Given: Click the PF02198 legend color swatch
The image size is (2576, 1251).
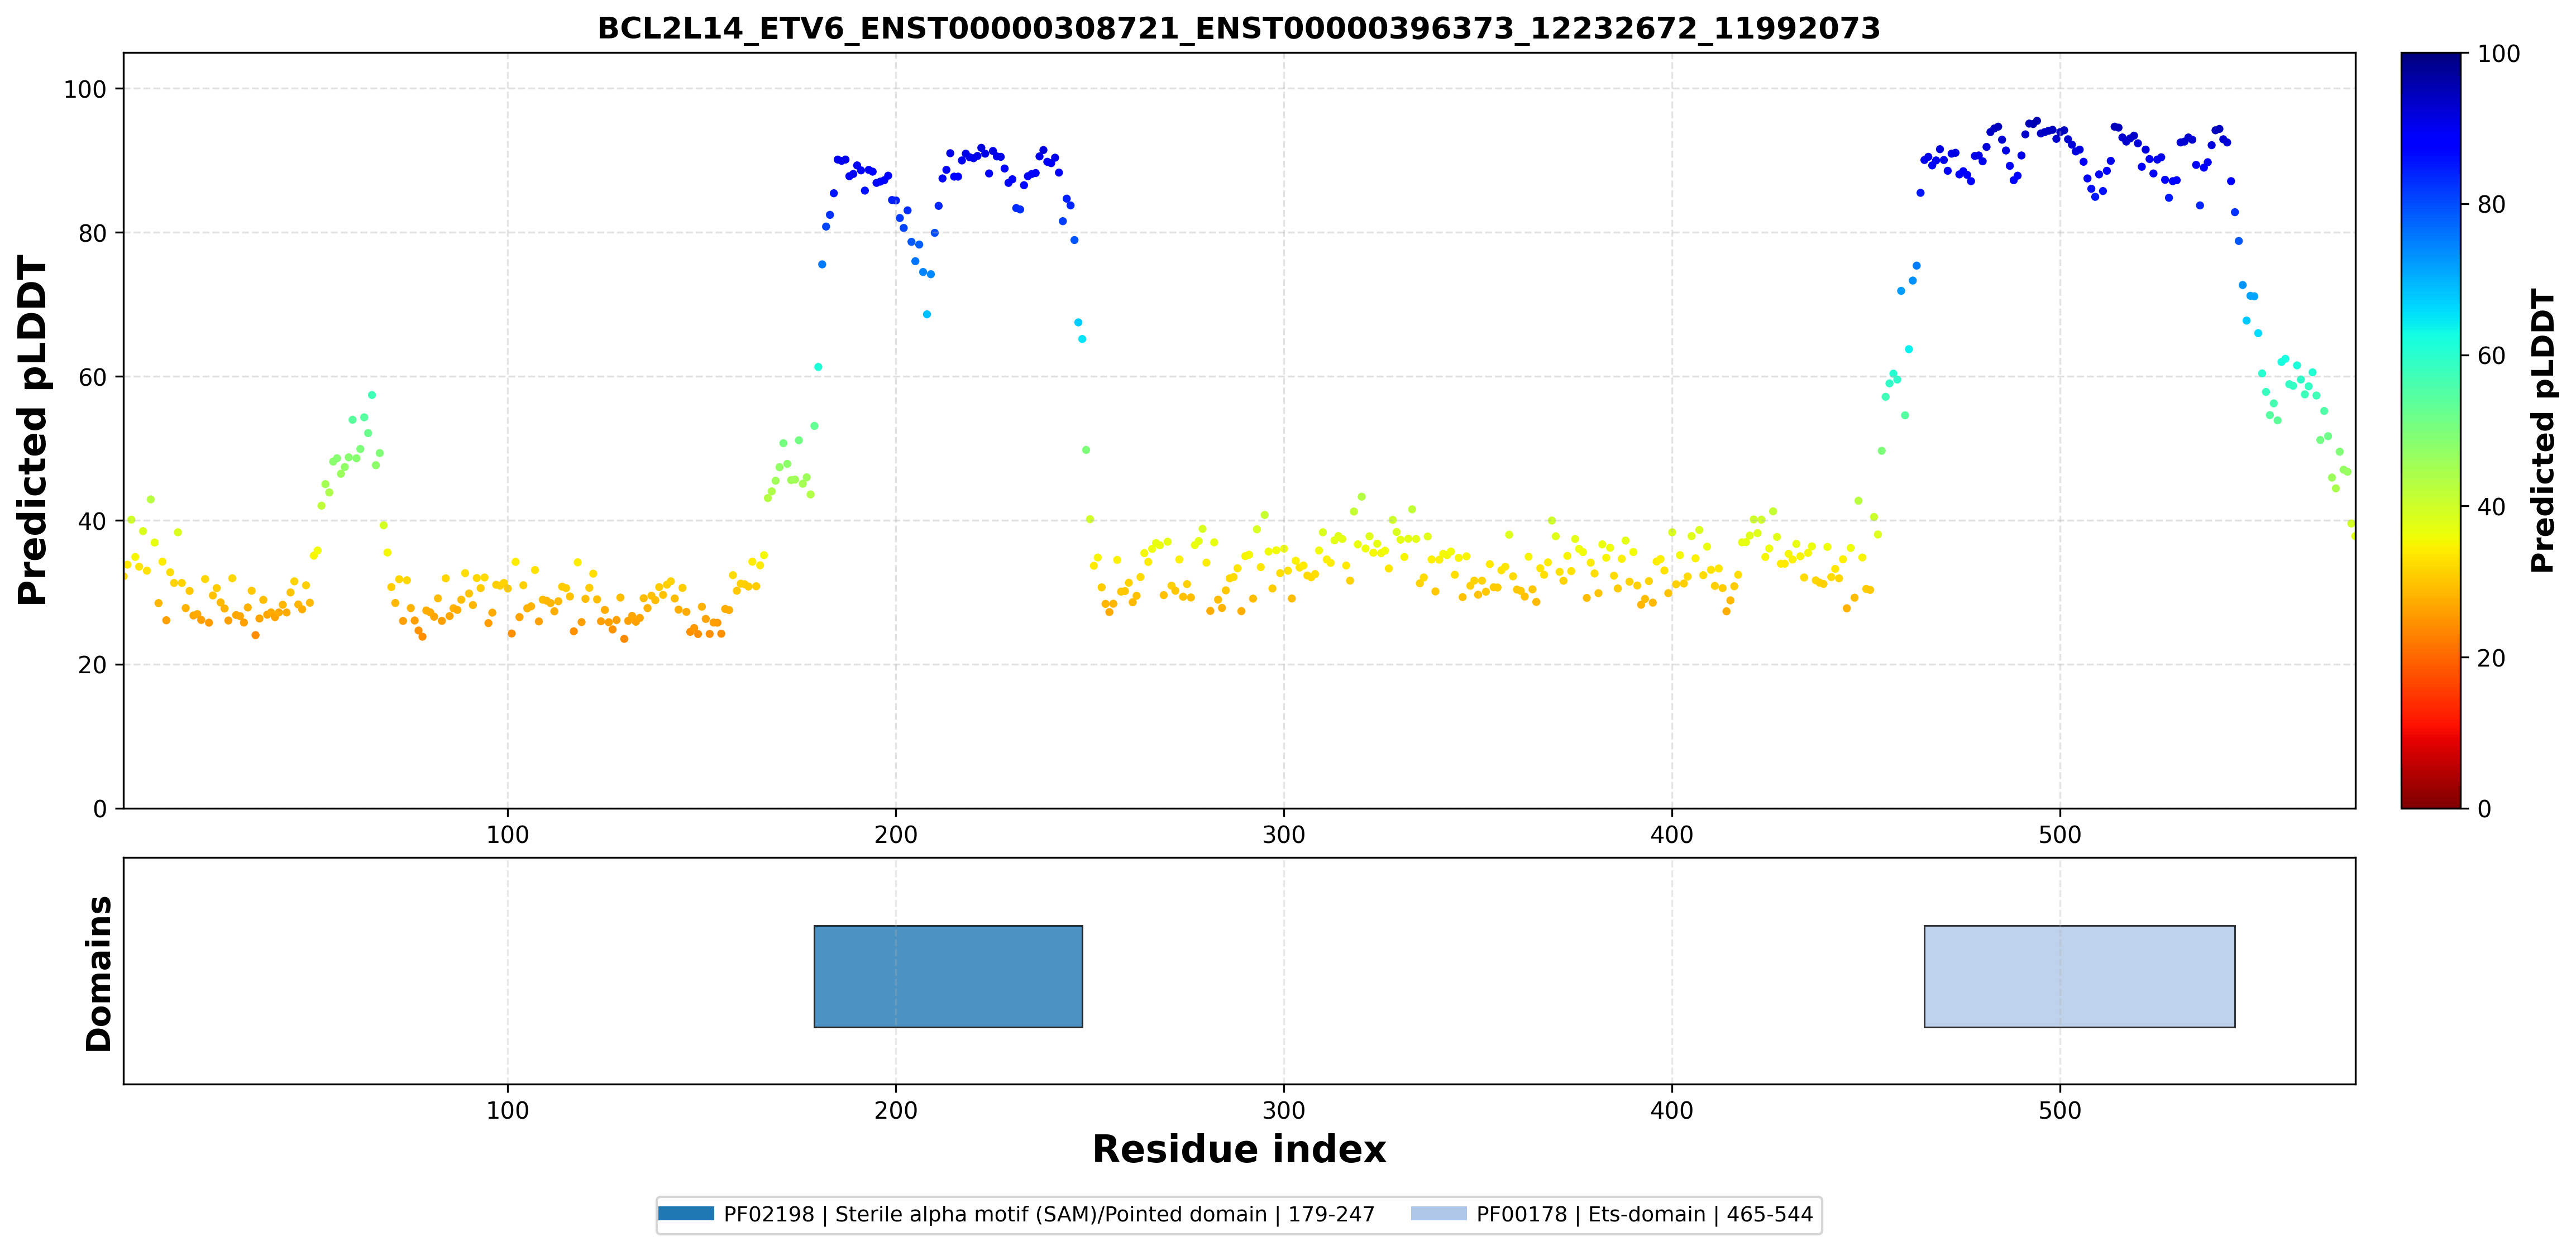Looking at the screenshot, I should tap(686, 1214).
